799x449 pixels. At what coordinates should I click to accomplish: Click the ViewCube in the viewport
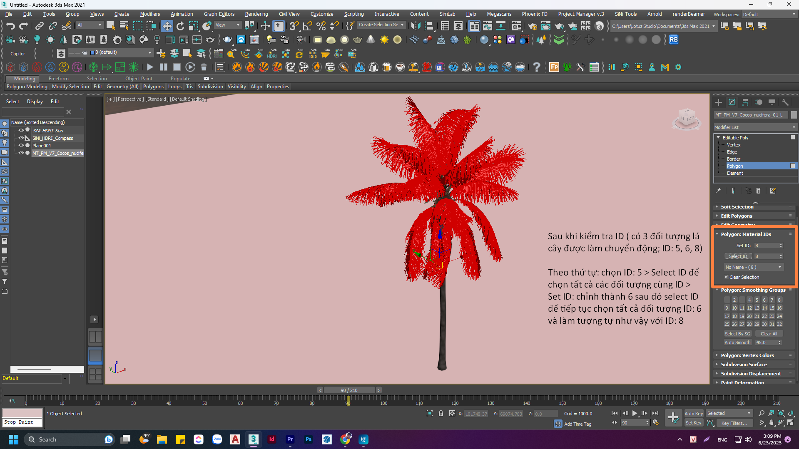(x=687, y=119)
